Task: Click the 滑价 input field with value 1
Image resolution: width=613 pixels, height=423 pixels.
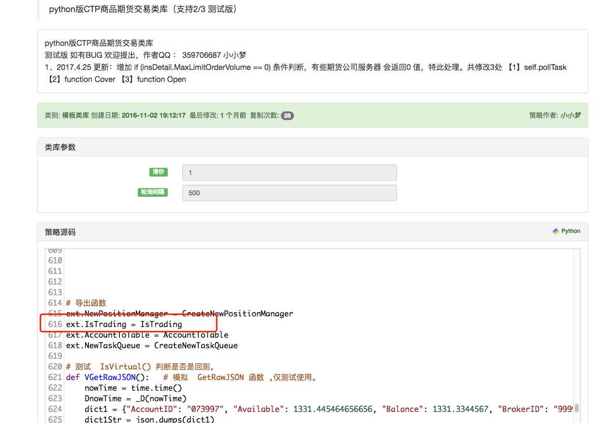Action: coord(289,173)
